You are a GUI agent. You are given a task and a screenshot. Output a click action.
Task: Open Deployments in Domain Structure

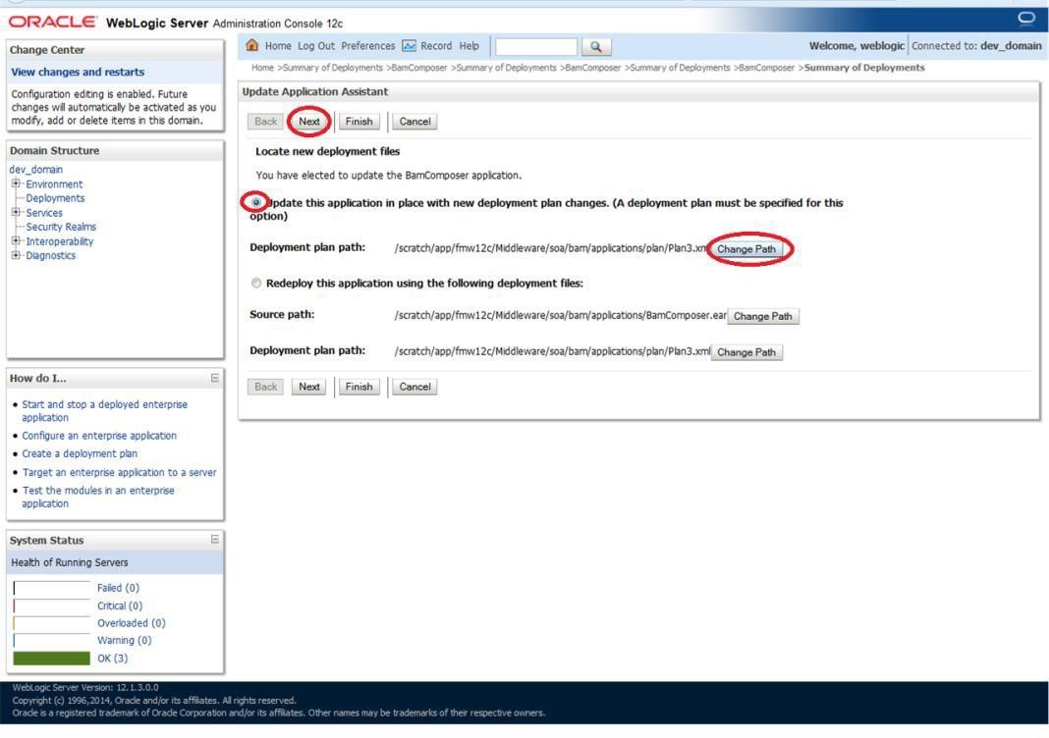(x=55, y=198)
